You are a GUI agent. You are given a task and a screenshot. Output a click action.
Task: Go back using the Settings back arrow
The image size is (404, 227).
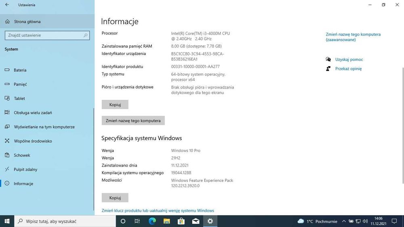7,4
